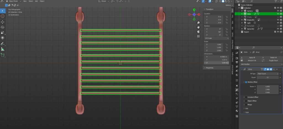Select the Add Cube tool
The height and width of the screenshot is (129, 283).
click(x=3, y=55)
